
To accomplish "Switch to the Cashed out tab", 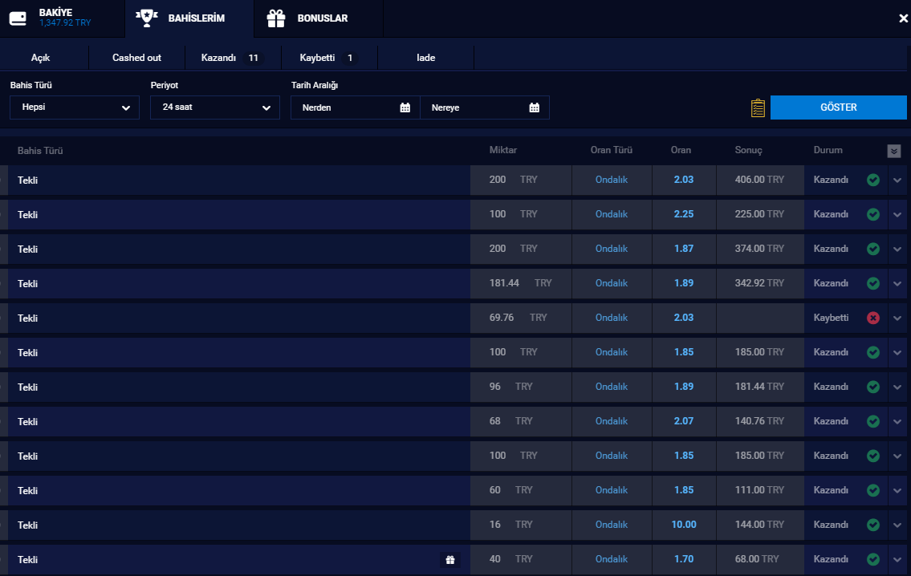I will pos(136,58).
